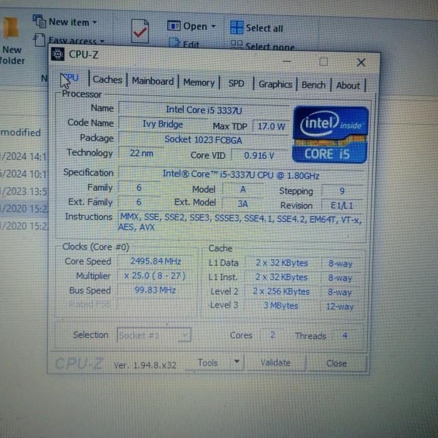Click the modified column header in Explorer
The width and height of the screenshot is (438, 438).
tap(21, 132)
